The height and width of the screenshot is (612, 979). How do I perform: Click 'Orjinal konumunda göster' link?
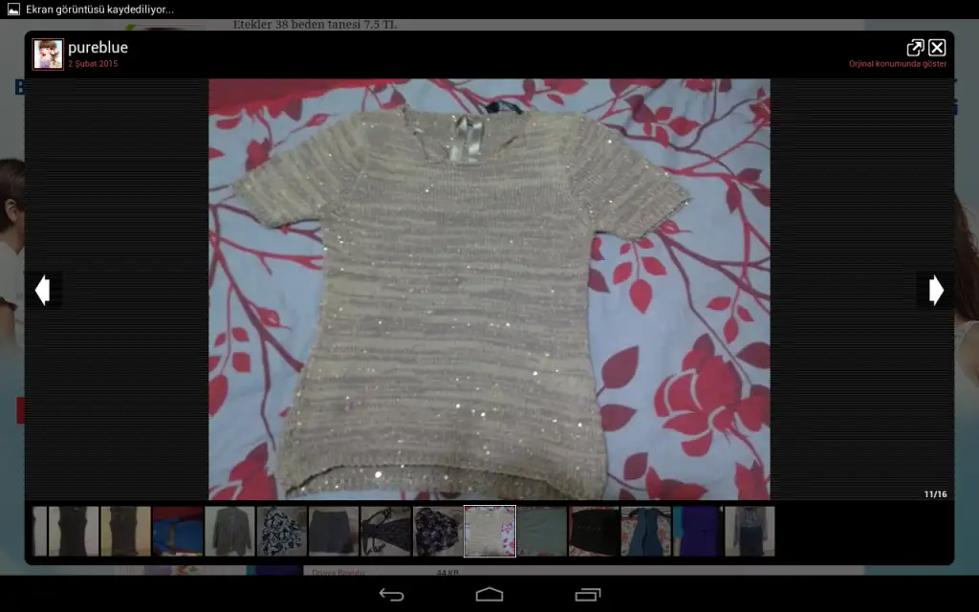pos(897,64)
